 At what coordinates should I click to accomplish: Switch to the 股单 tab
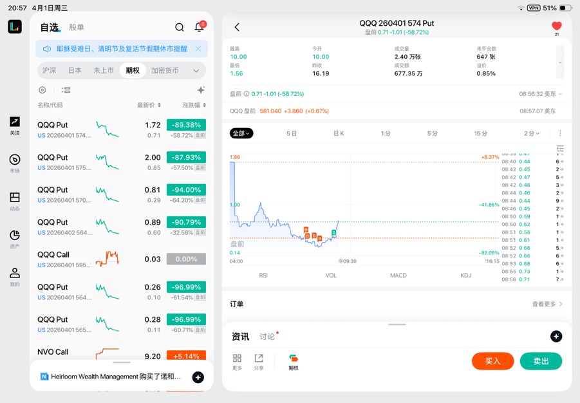(x=77, y=27)
